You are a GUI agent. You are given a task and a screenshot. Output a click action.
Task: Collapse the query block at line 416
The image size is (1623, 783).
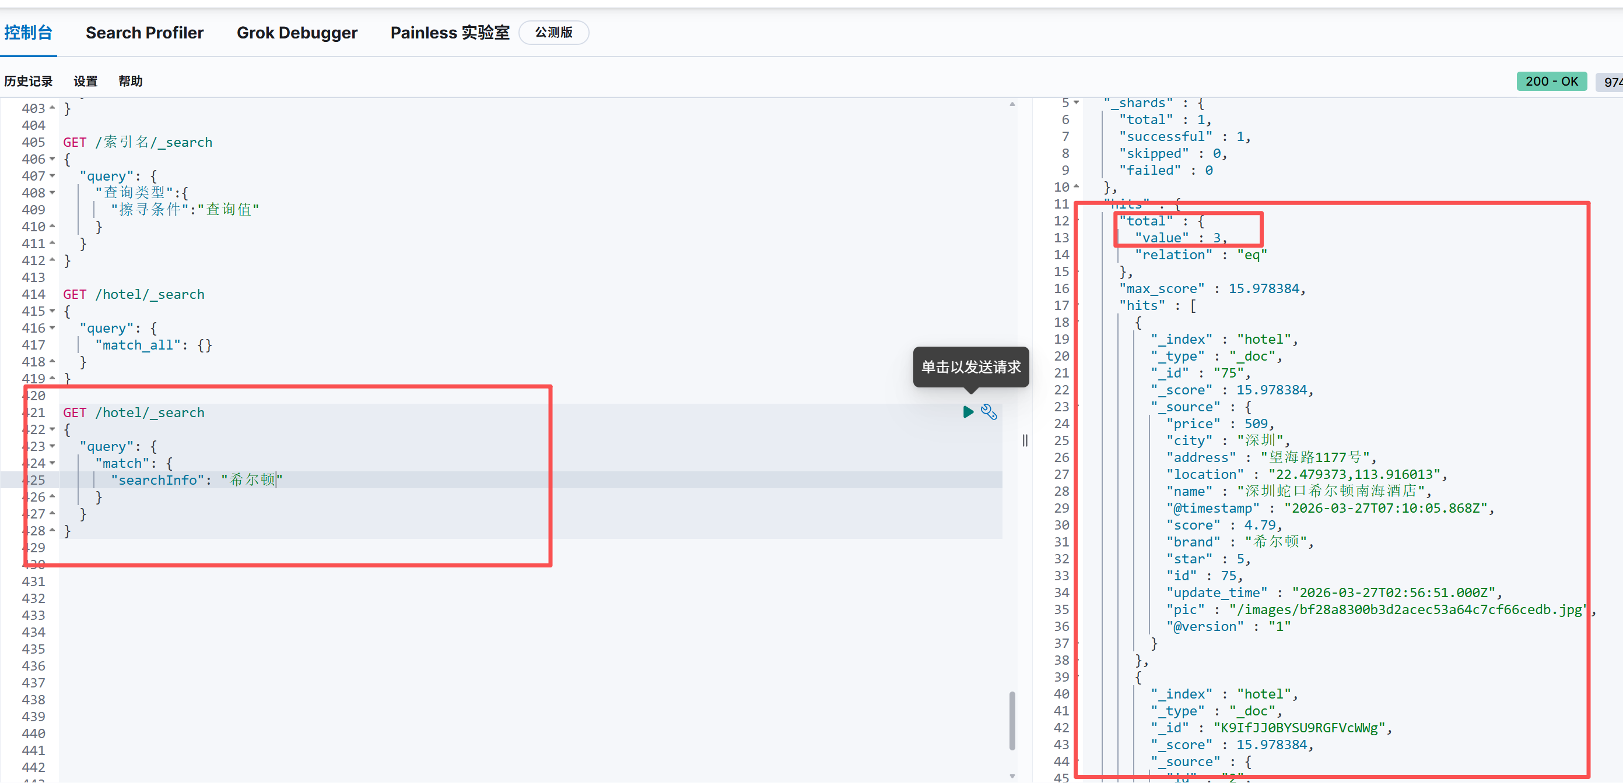[52, 328]
